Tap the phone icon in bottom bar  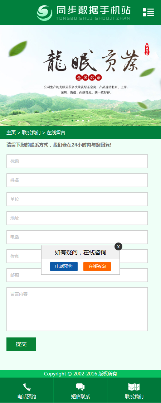[27, 387]
